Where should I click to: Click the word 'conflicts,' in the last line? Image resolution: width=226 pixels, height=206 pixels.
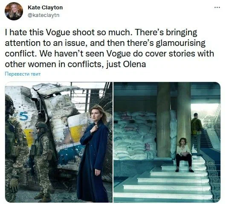click(86, 64)
